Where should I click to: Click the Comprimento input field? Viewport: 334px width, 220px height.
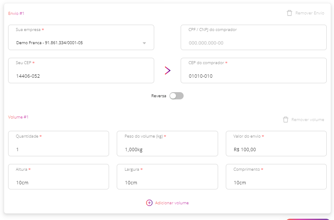point(276,177)
